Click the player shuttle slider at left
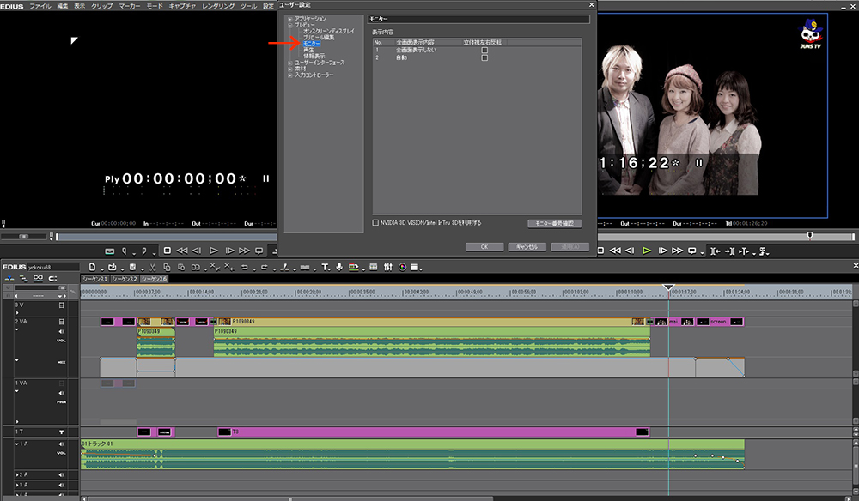 23,236
